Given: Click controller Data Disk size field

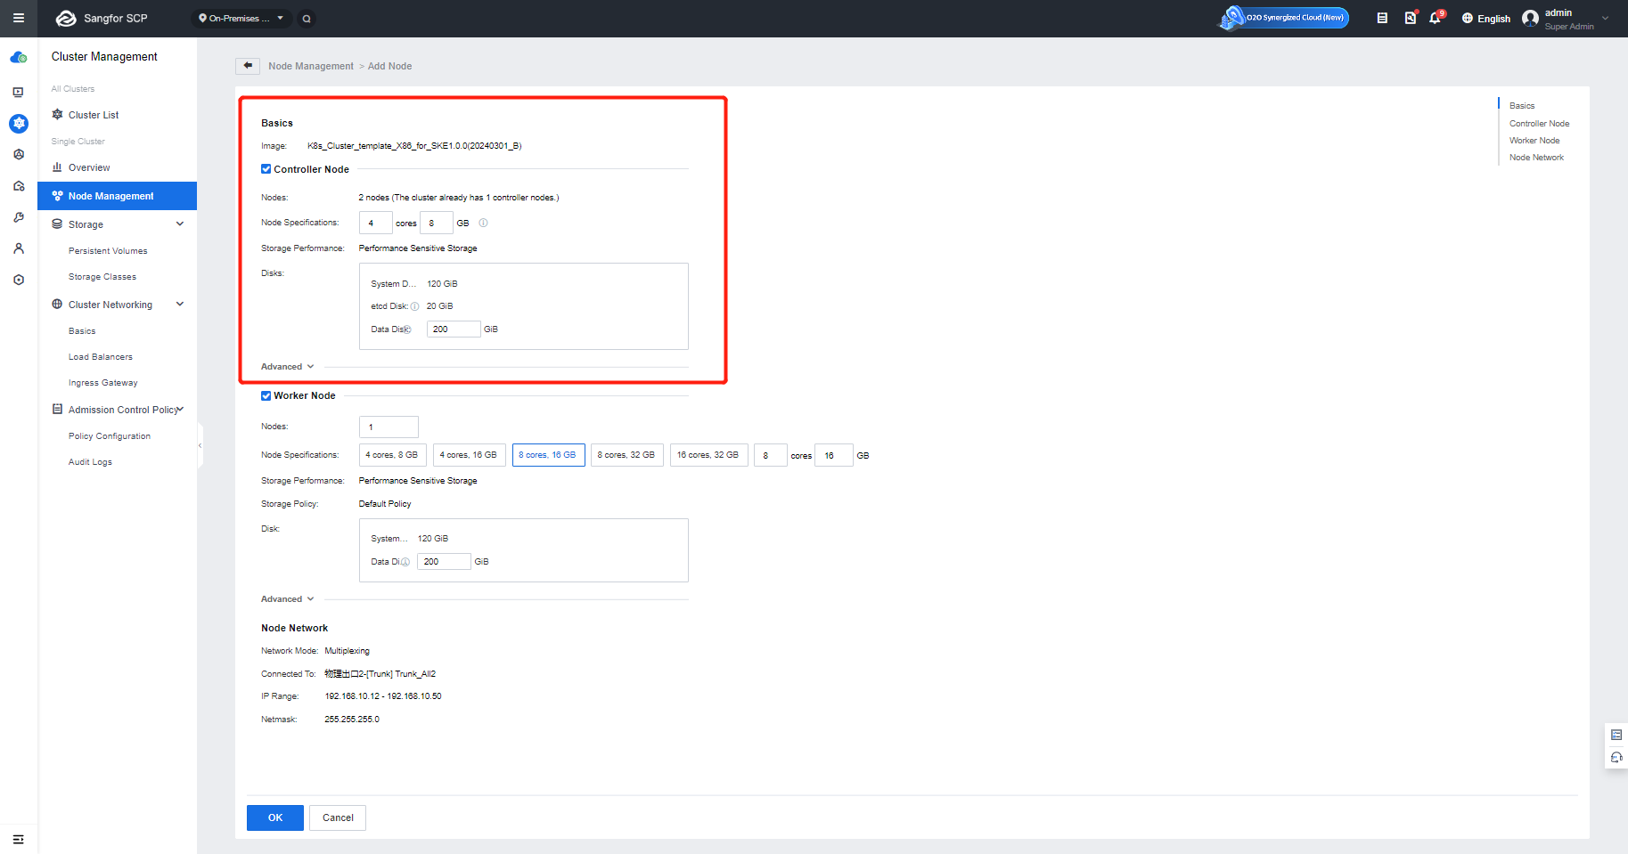Looking at the screenshot, I should 454,329.
